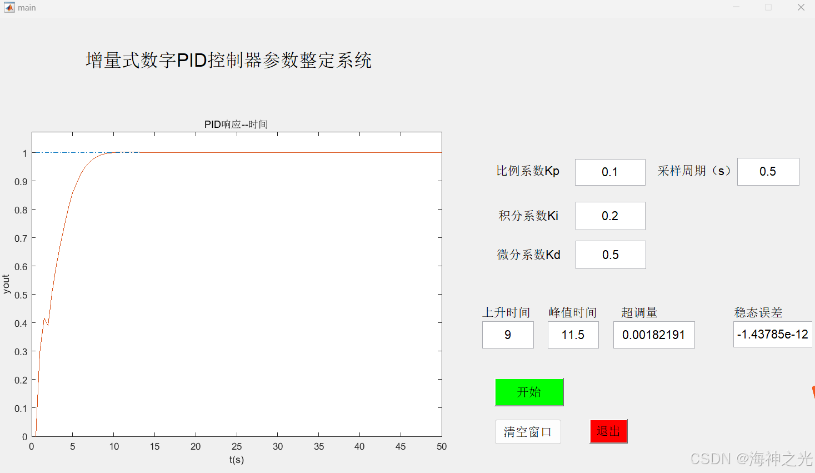Click the main window title bar text
The image size is (815, 473).
pos(26,7)
